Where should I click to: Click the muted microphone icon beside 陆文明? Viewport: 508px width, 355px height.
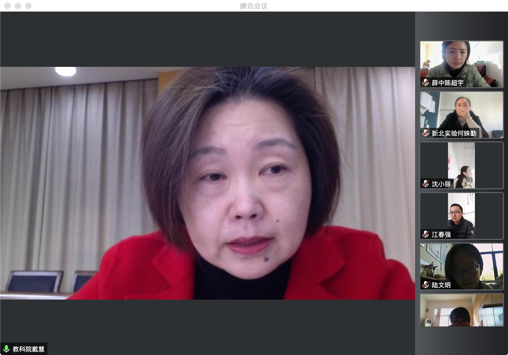click(426, 285)
